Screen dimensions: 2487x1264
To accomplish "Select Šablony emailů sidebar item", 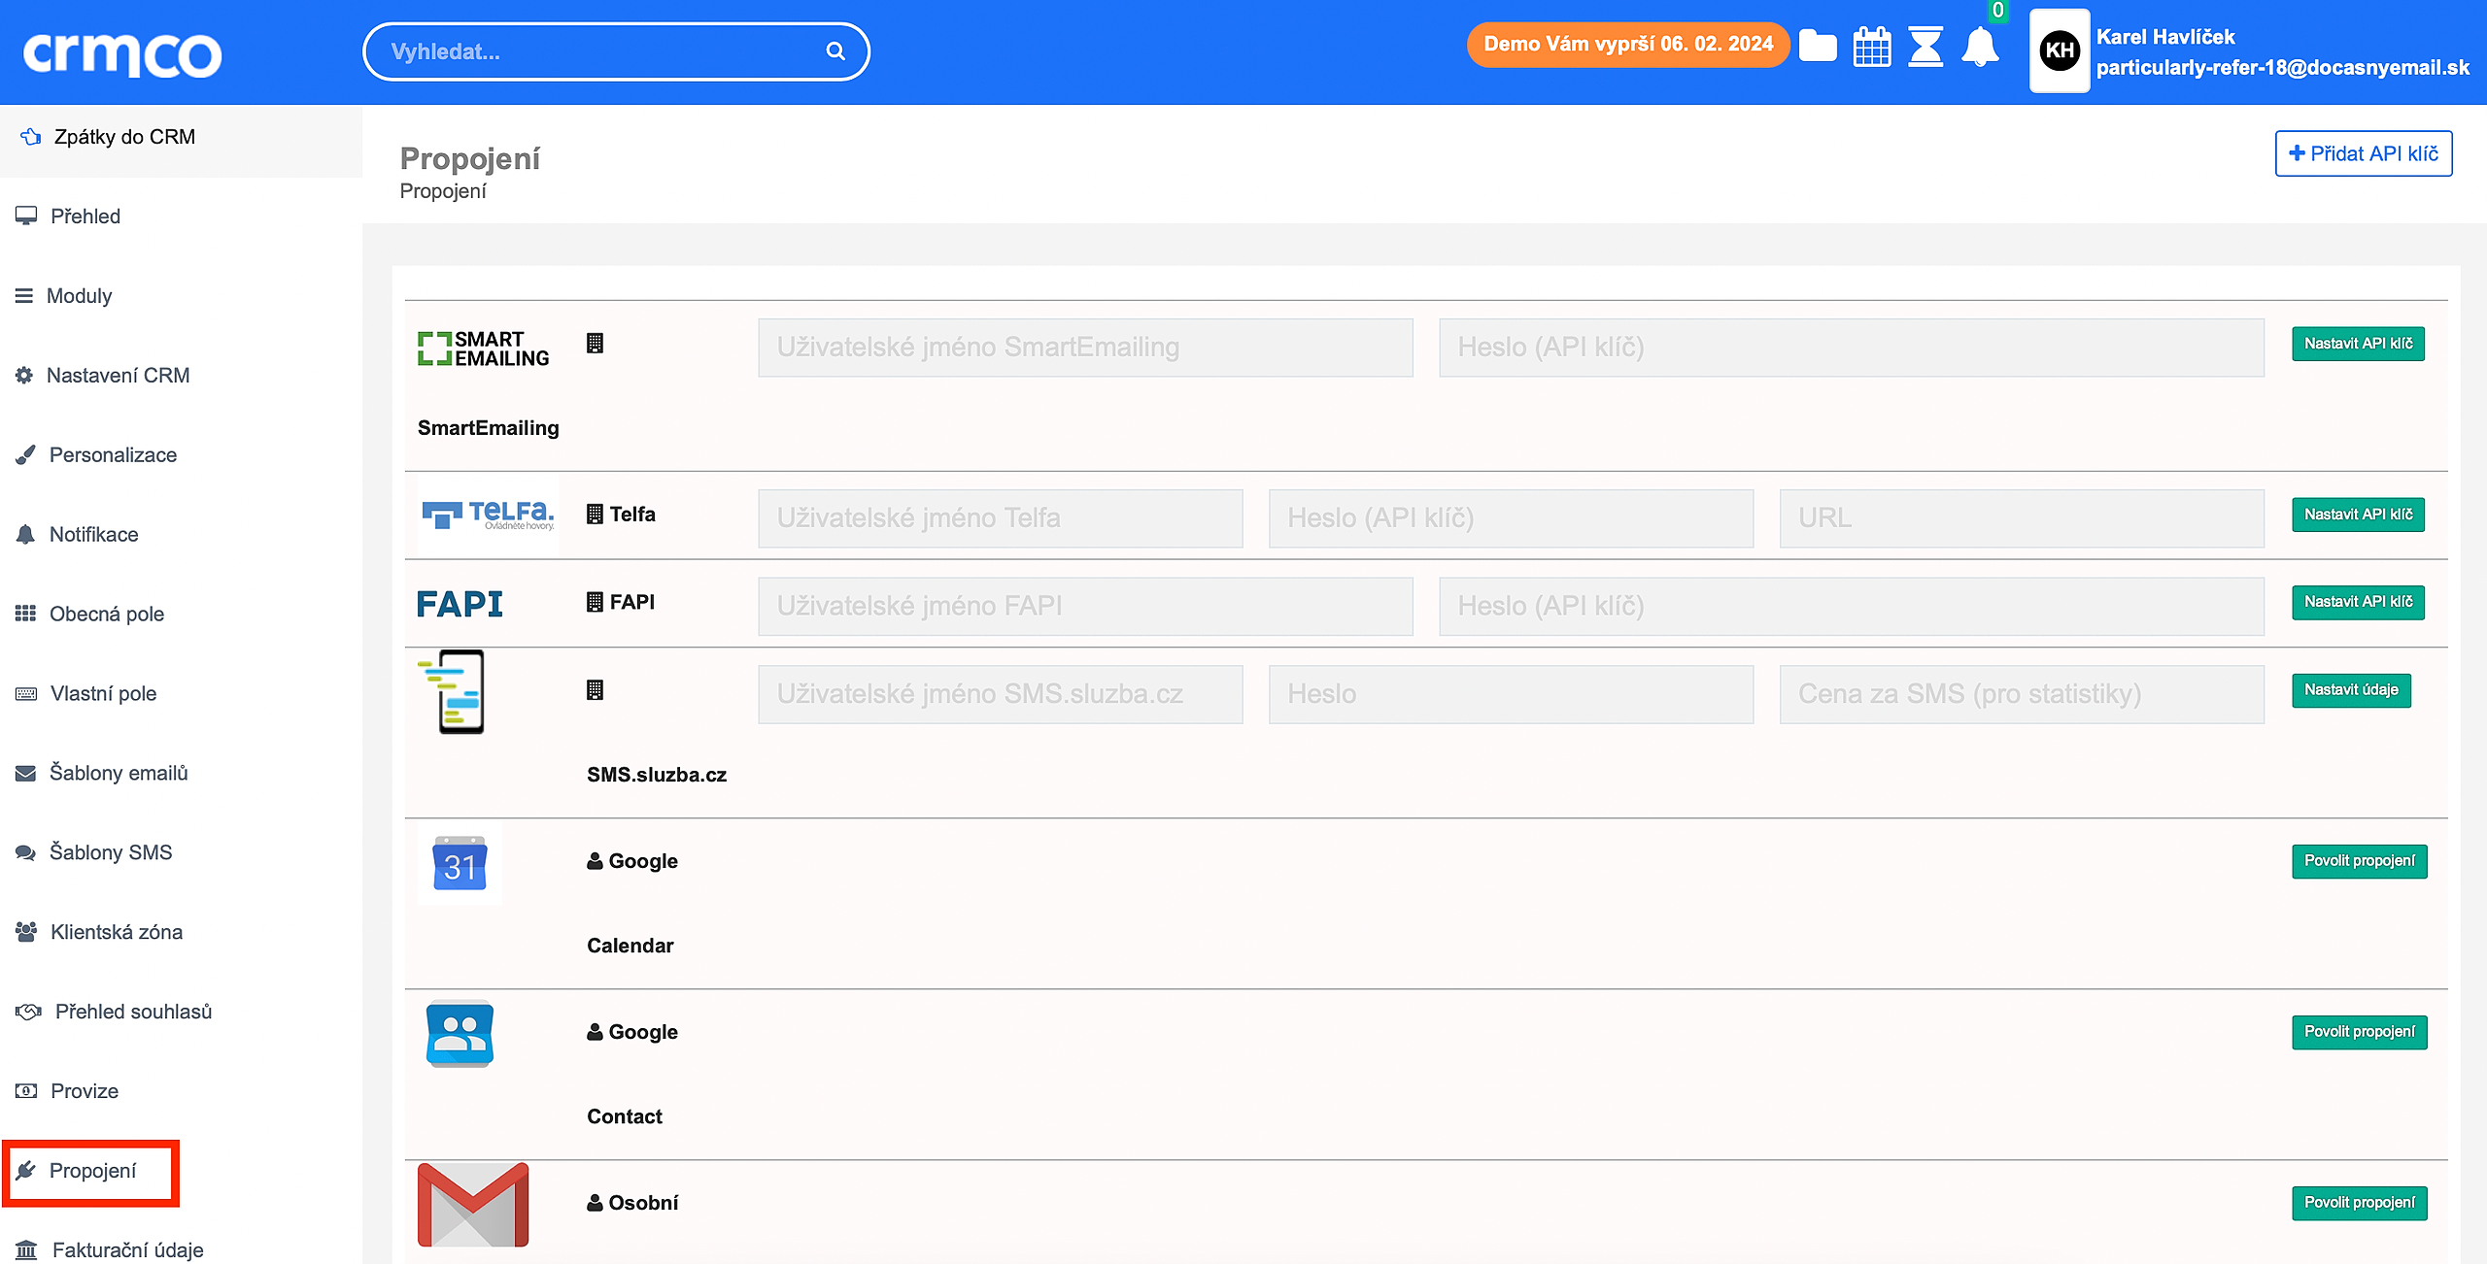I will (119, 773).
